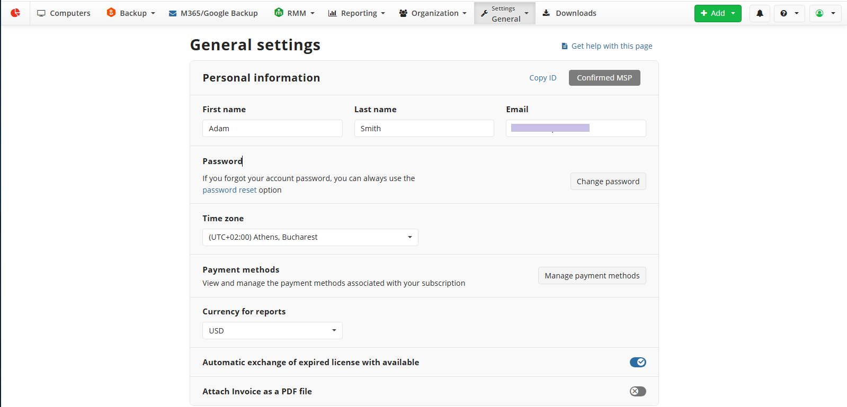Click the First name input field

click(272, 129)
